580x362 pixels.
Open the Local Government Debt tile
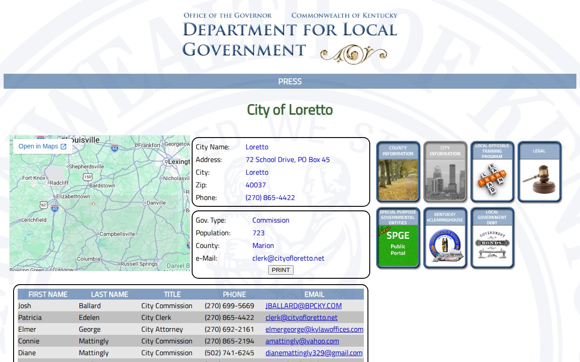[492, 238]
